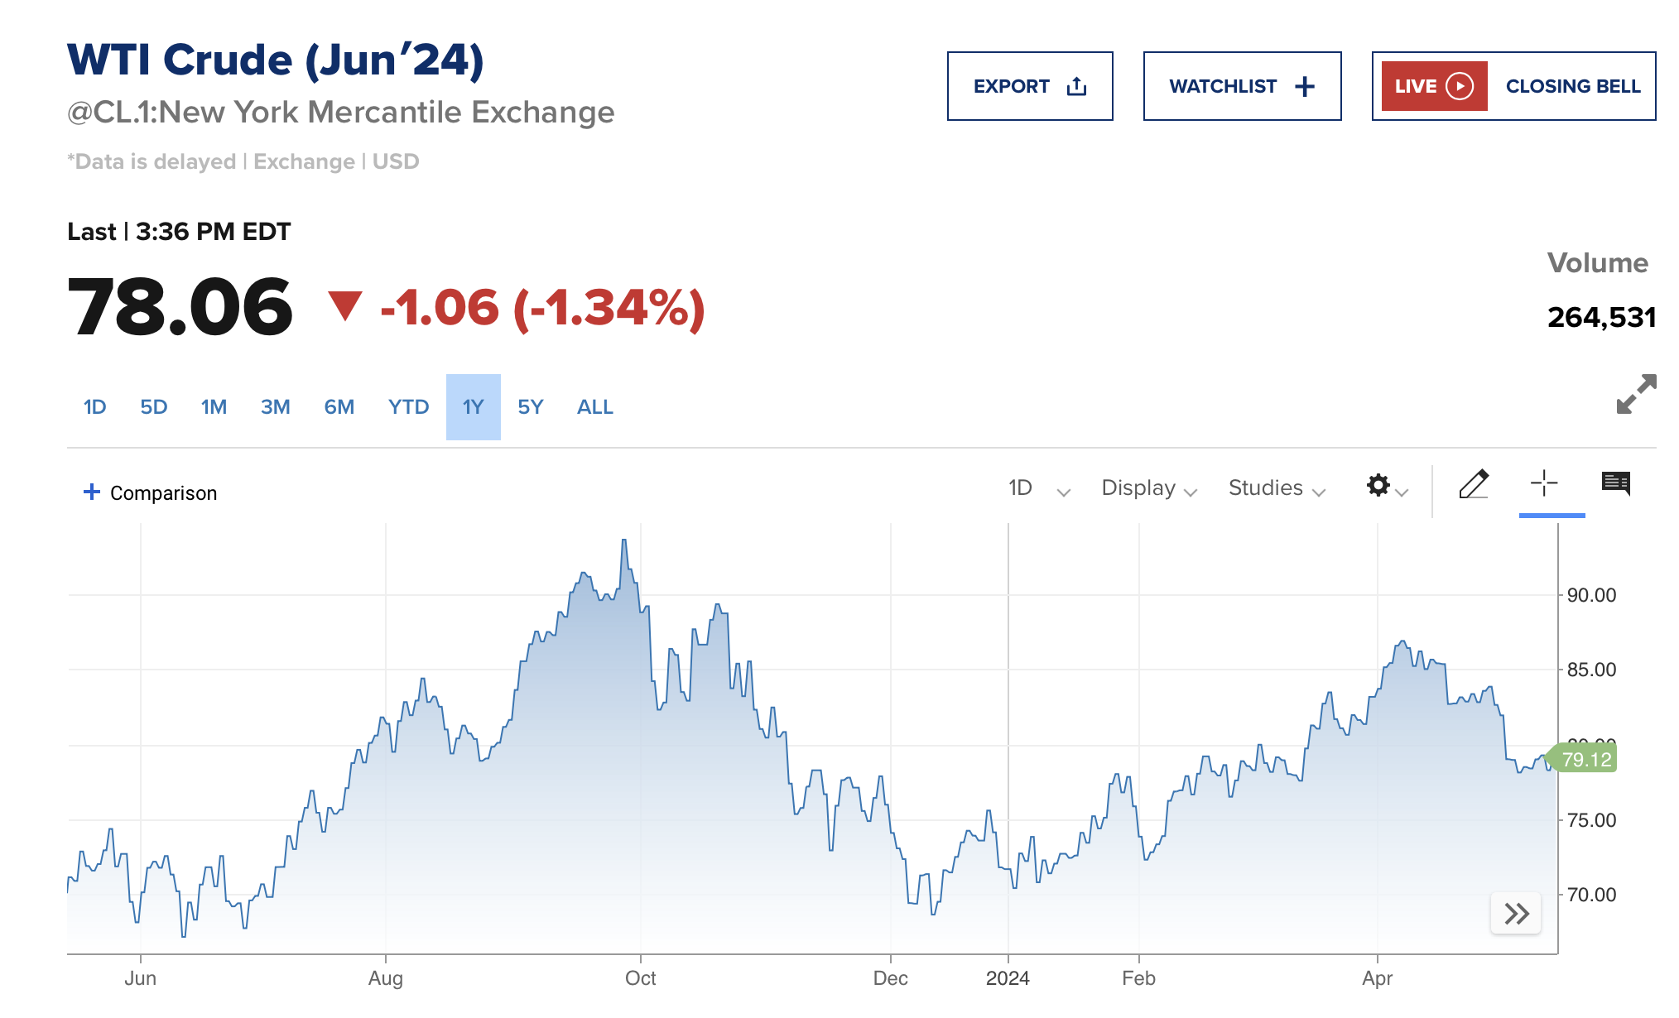Export chart data
The width and height of the screenshot is (1679, 1018).
pyautogui.click(x=1029, y=86)
